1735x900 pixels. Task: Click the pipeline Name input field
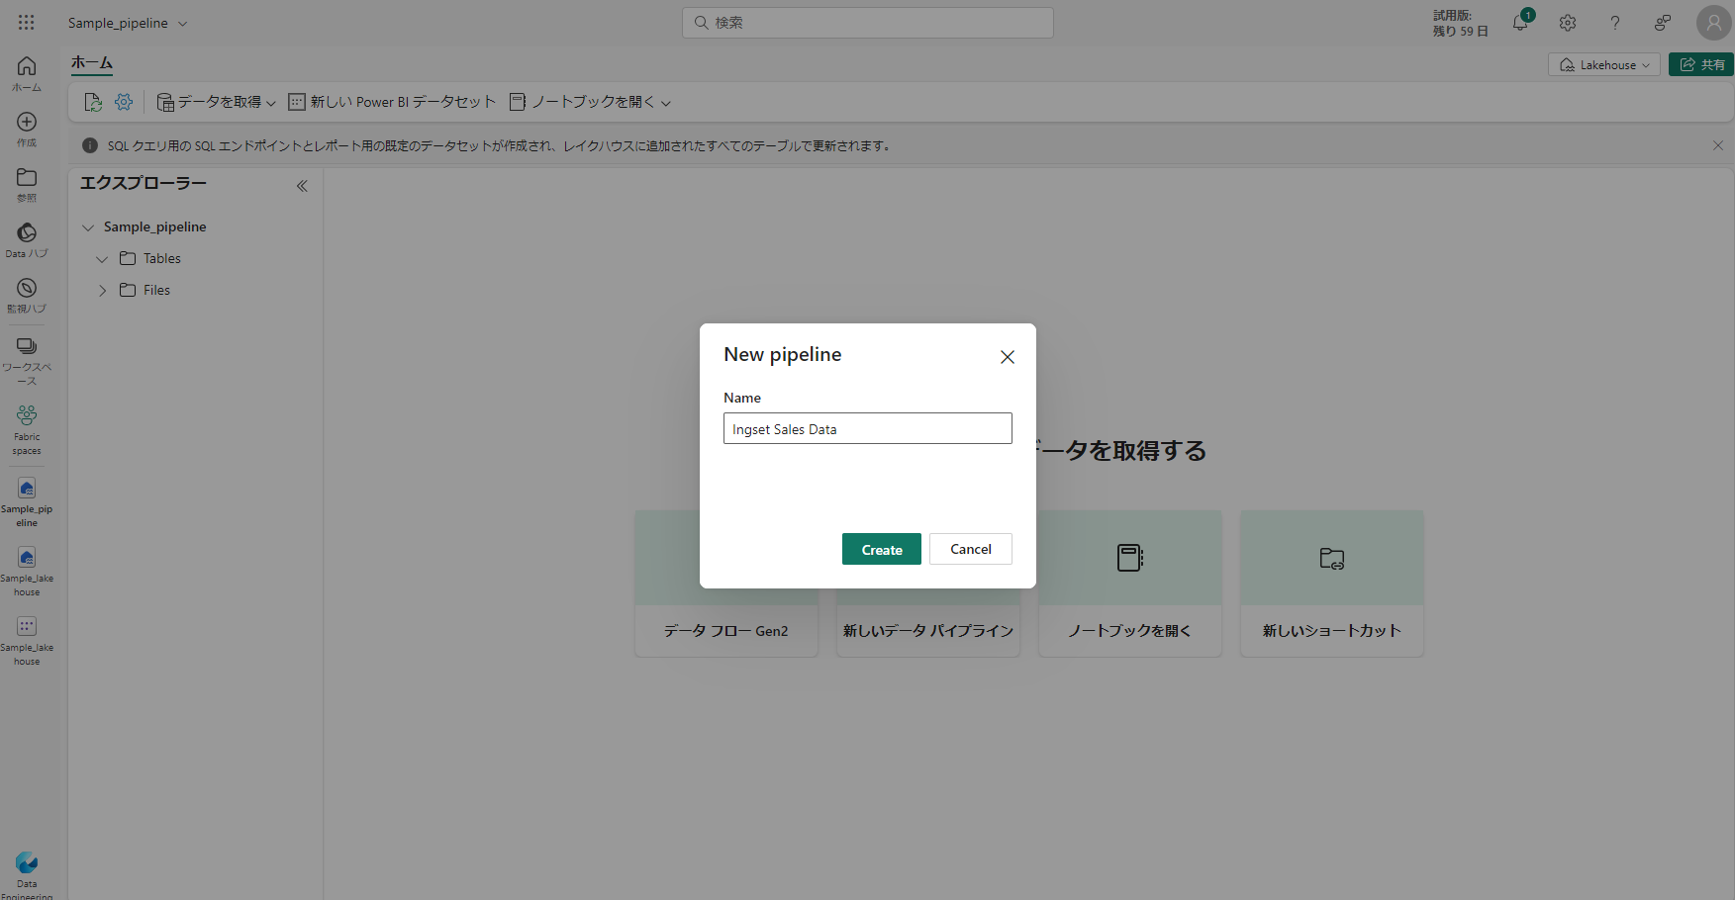868,428
